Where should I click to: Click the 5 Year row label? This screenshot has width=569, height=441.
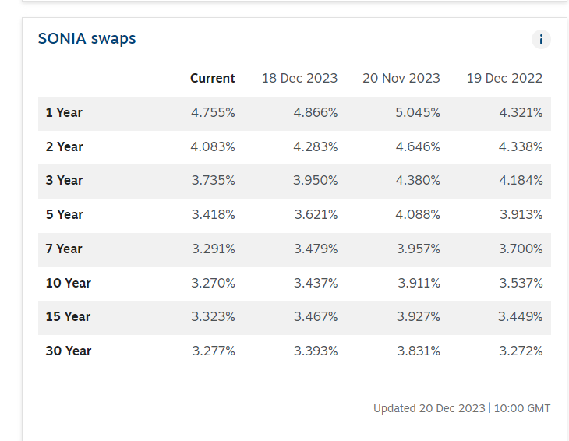tap(64, 214)
